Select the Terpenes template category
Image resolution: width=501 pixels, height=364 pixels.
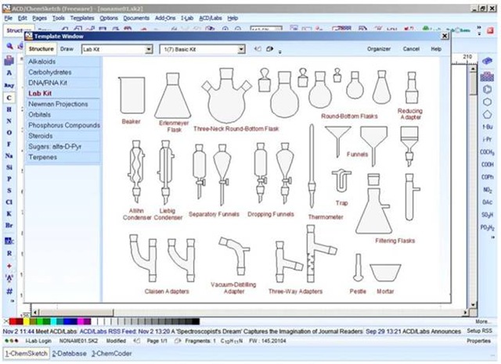[x=63, y=157]
